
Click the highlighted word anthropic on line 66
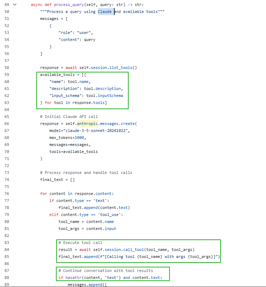coord(87,124)
